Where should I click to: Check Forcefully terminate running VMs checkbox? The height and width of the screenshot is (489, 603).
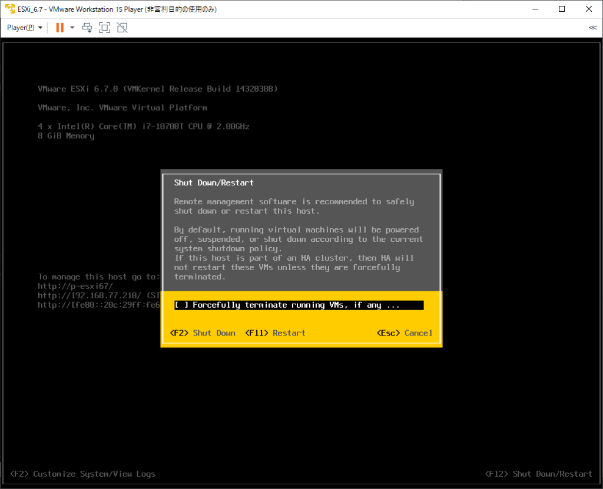[x=181, y=305]
